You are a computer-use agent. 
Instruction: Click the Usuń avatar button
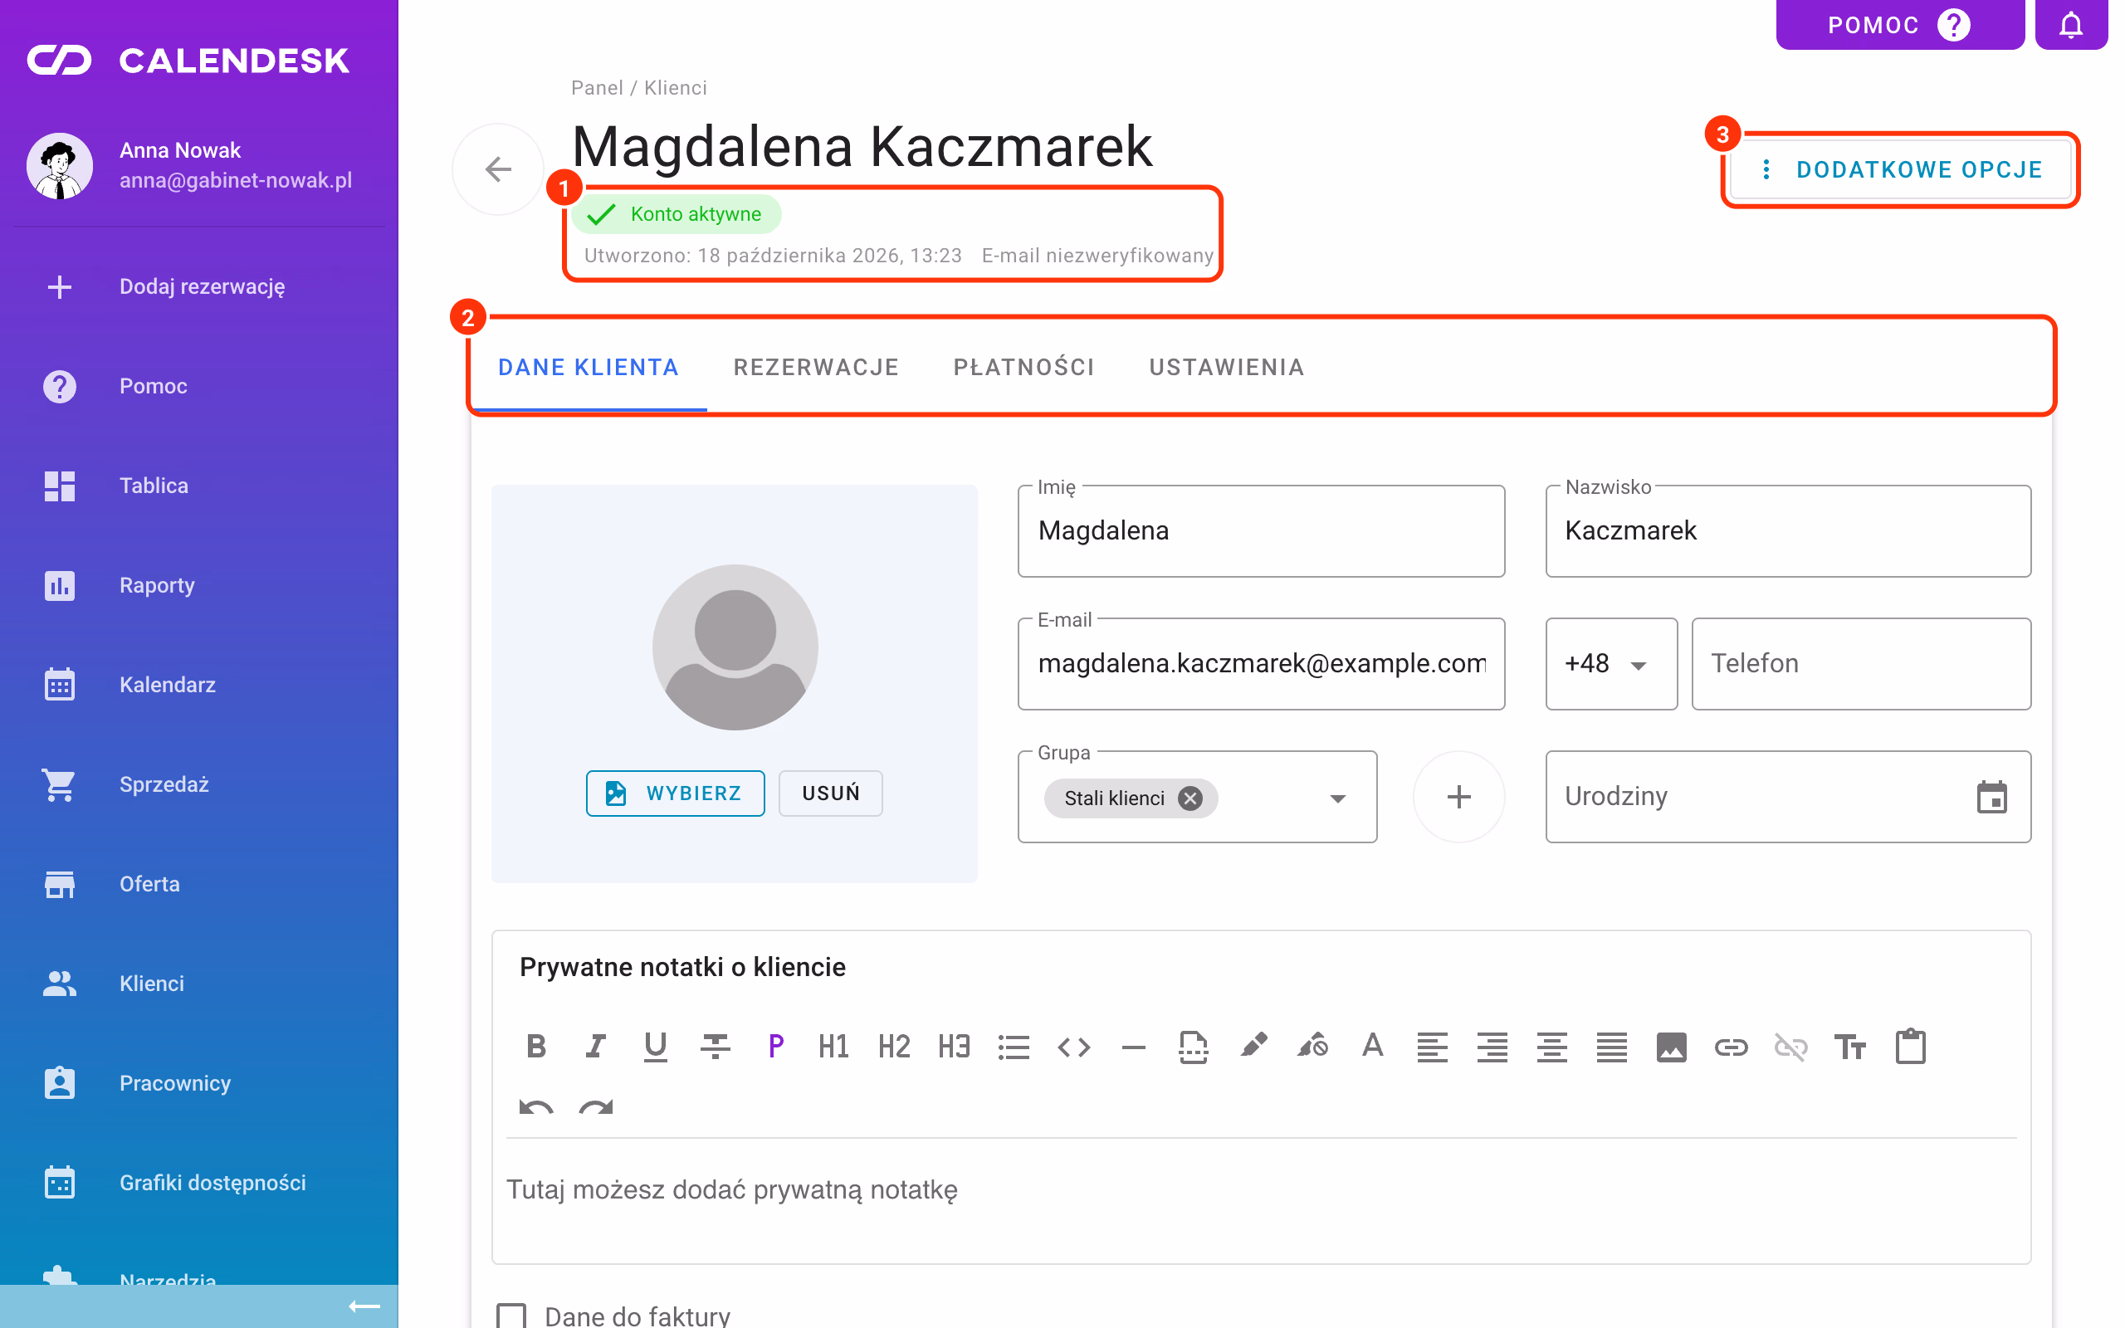click(831, 793)
